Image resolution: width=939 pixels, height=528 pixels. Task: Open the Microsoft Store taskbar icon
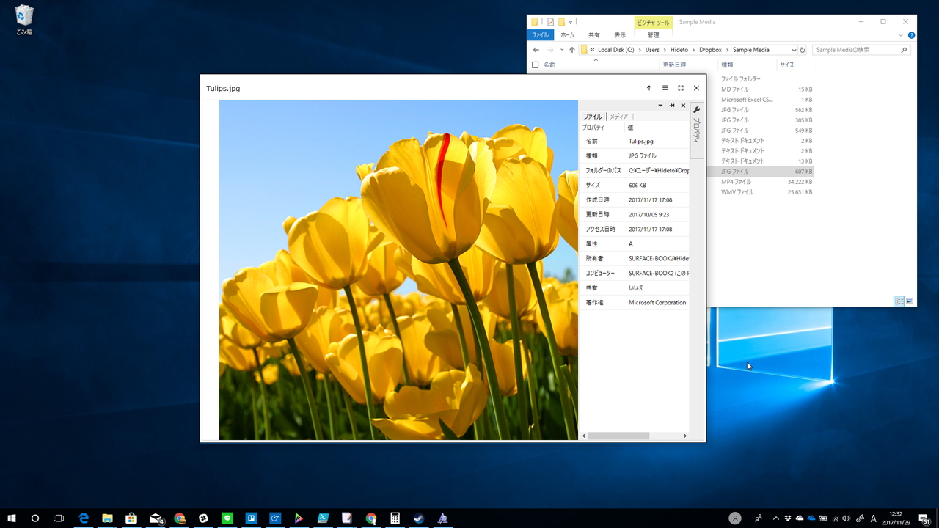click(x=131, y=518)
